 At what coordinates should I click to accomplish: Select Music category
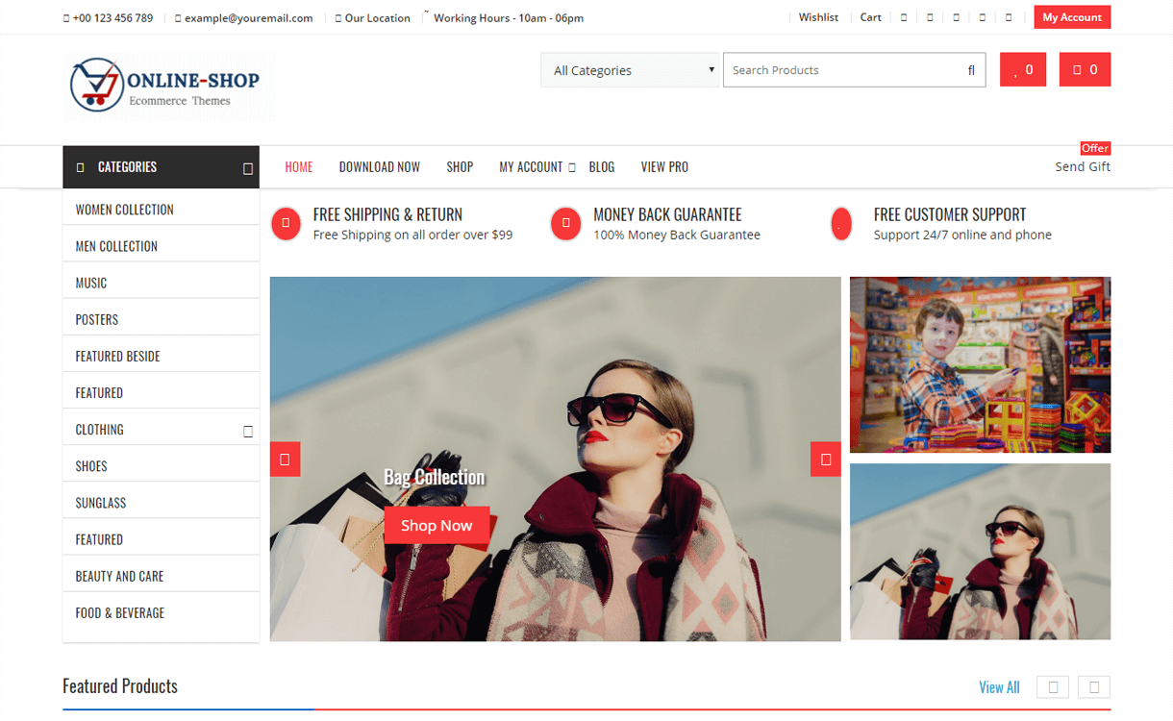coord(91,283)
